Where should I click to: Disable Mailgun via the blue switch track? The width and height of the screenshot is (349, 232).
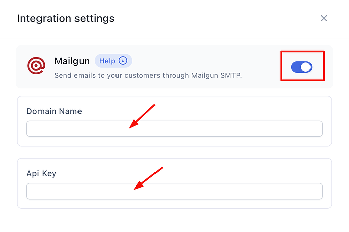(296, 66)
